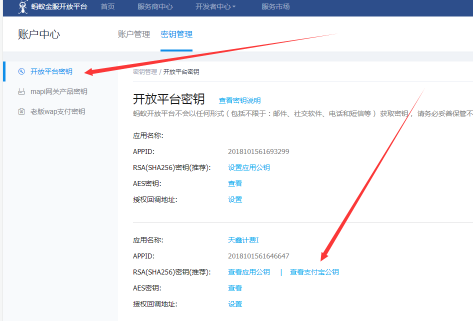473x321 pixels.
Task: Open 服务市场 in top navigation
Action: click(x=275, y=6)
